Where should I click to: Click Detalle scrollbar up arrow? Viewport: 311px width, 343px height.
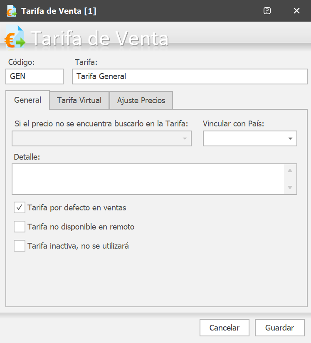tap(290, 170)
